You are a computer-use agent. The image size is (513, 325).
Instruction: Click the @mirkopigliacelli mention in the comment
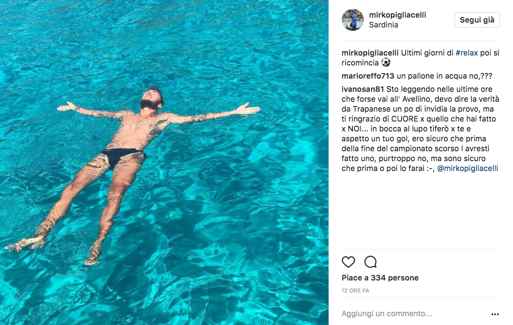[467, 168]
